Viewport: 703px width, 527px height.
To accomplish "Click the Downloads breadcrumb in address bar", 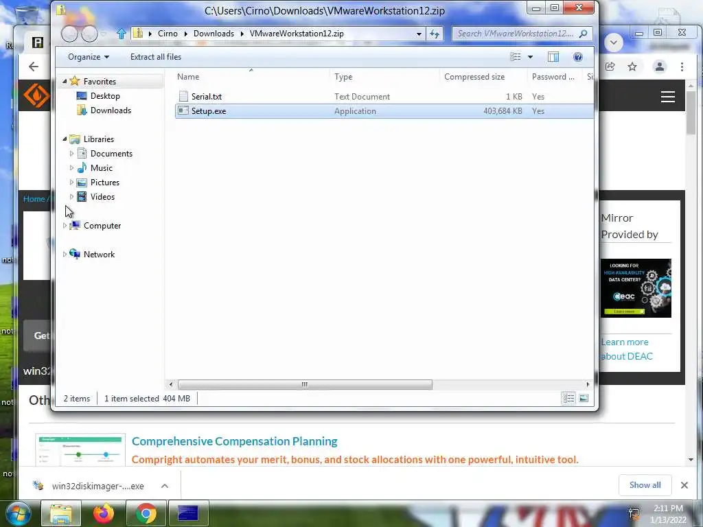I will [214, 34].
